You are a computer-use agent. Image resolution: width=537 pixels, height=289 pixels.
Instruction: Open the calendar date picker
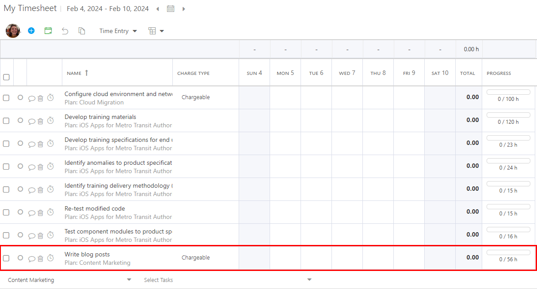[171, 9]
